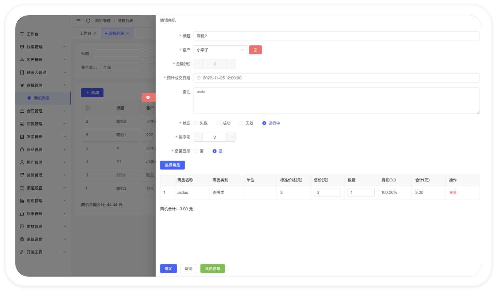This screenshot has width=497, height=292.
Task: Close the edit drawer with red X
Action: (x=148, y=97)
